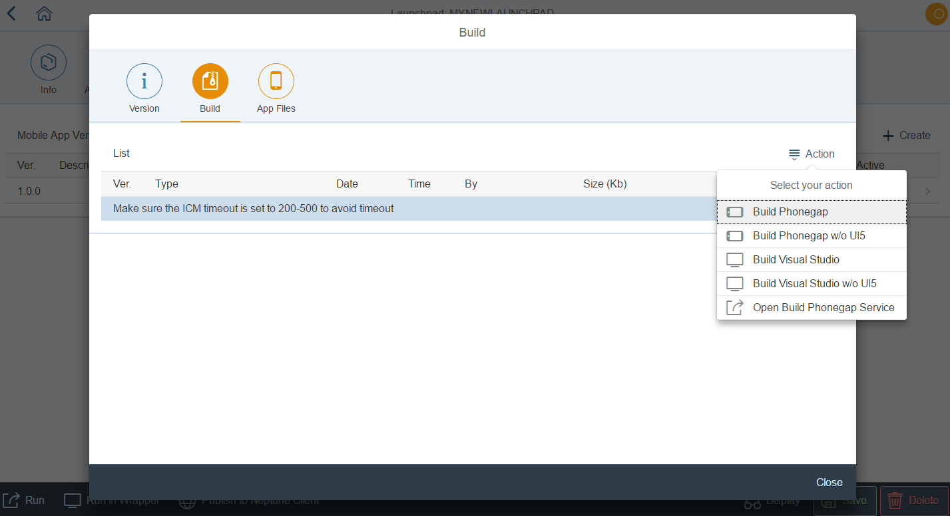This screenshot has width=950, height=516.
Task: Expand version row chevron arrow
Action: 928,192
